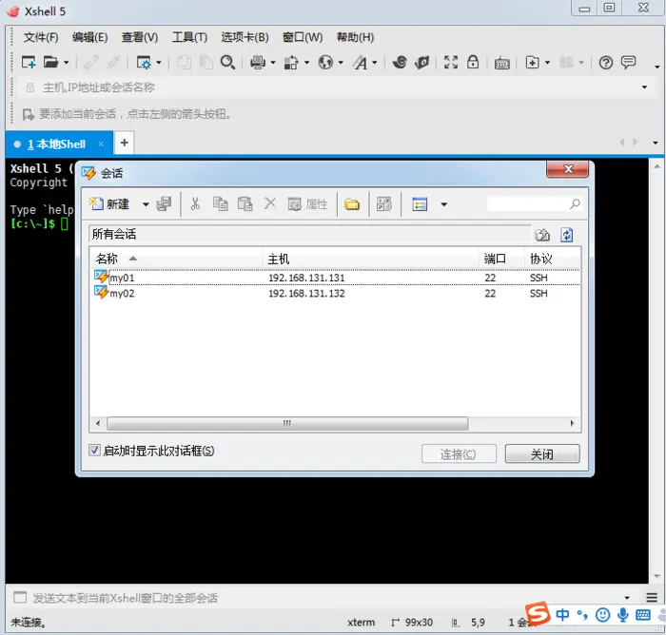This screenshot has width=666, height=635.
Task: Click the host address input bar
Action: [x=331, y=87]
